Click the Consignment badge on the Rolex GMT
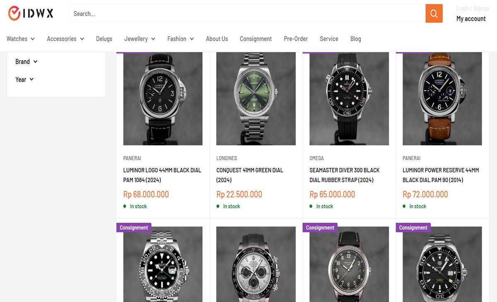The width and height of the screenshot is (497, 302). [133, 227]
